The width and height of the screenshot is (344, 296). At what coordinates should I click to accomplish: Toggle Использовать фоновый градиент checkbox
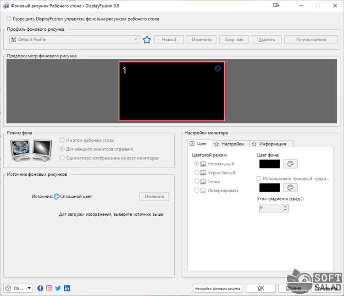click(259, 179)
